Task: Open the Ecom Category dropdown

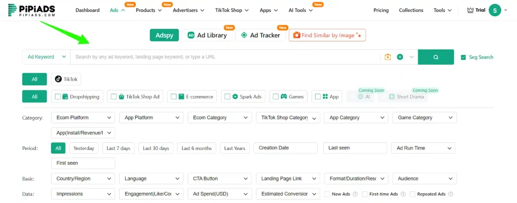Action: coord(220,118)
